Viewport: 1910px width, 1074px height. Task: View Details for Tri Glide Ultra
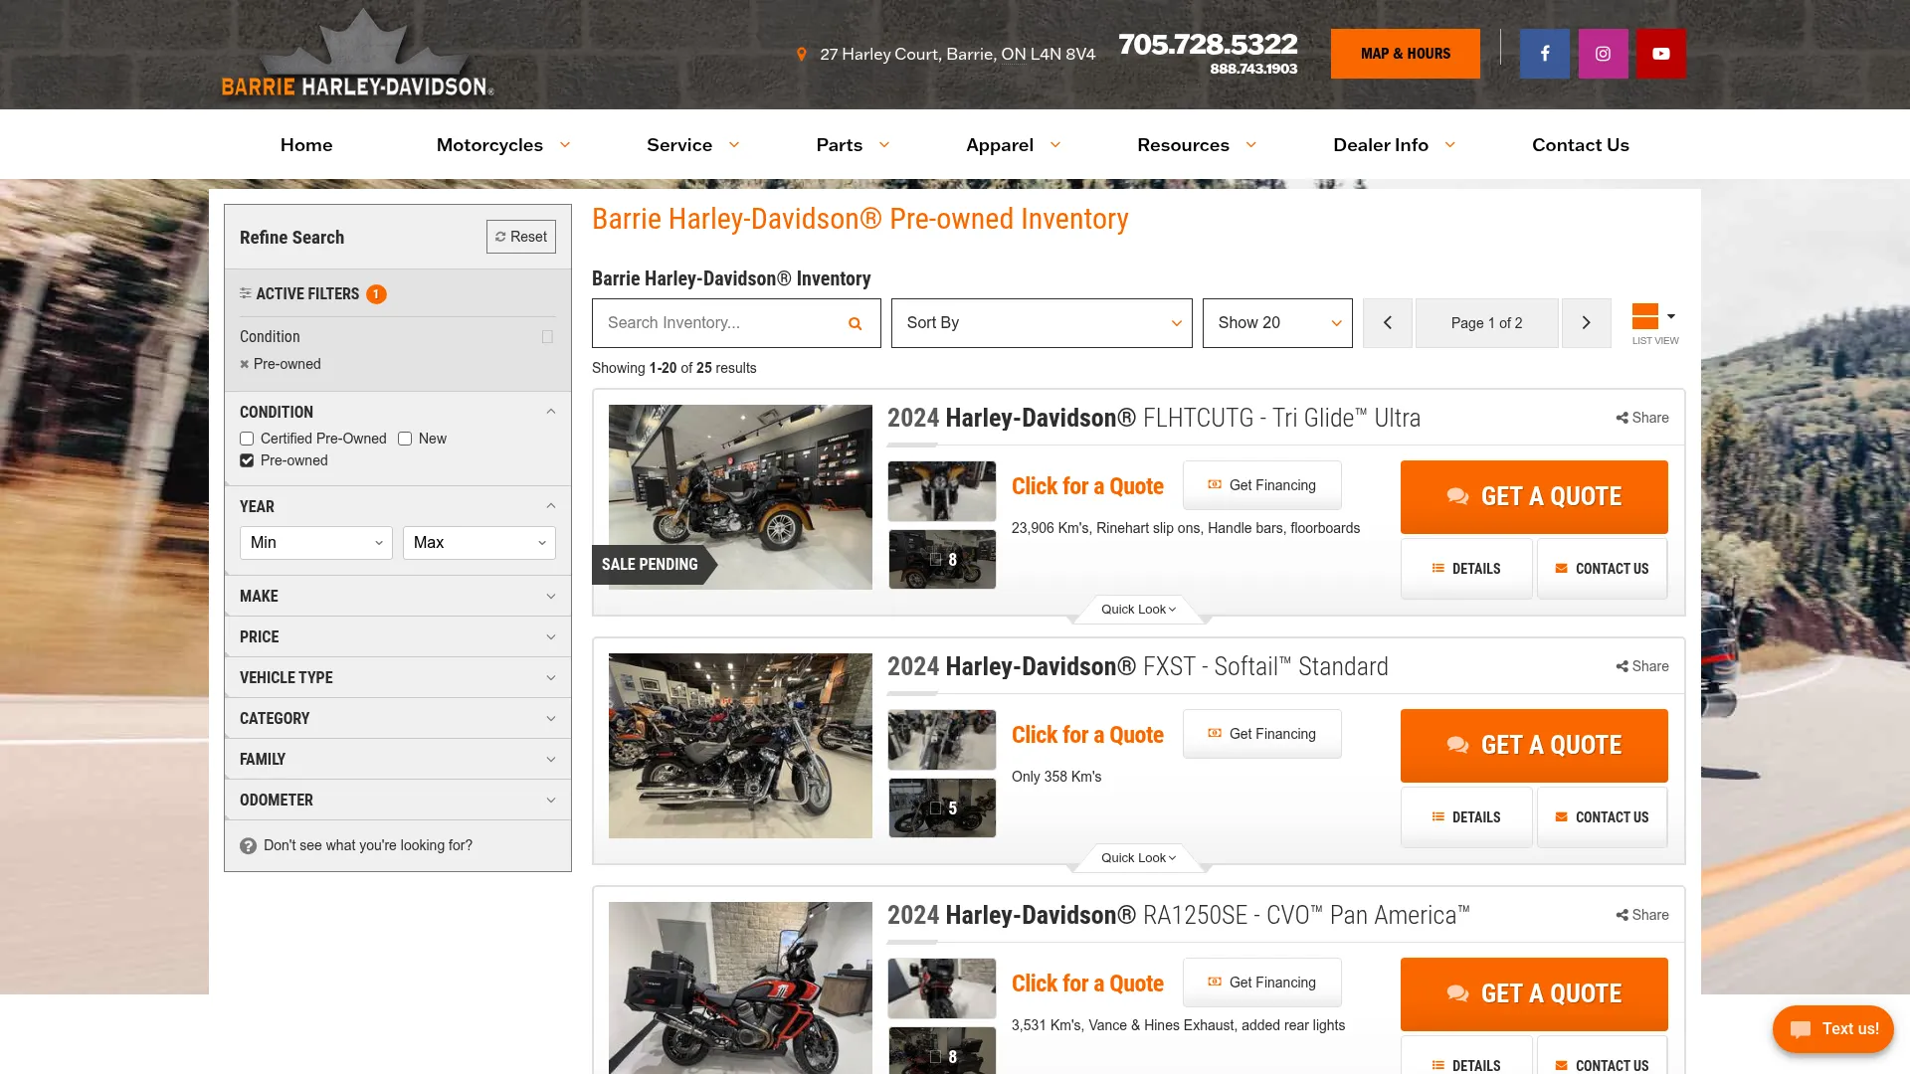point(1466,569)
